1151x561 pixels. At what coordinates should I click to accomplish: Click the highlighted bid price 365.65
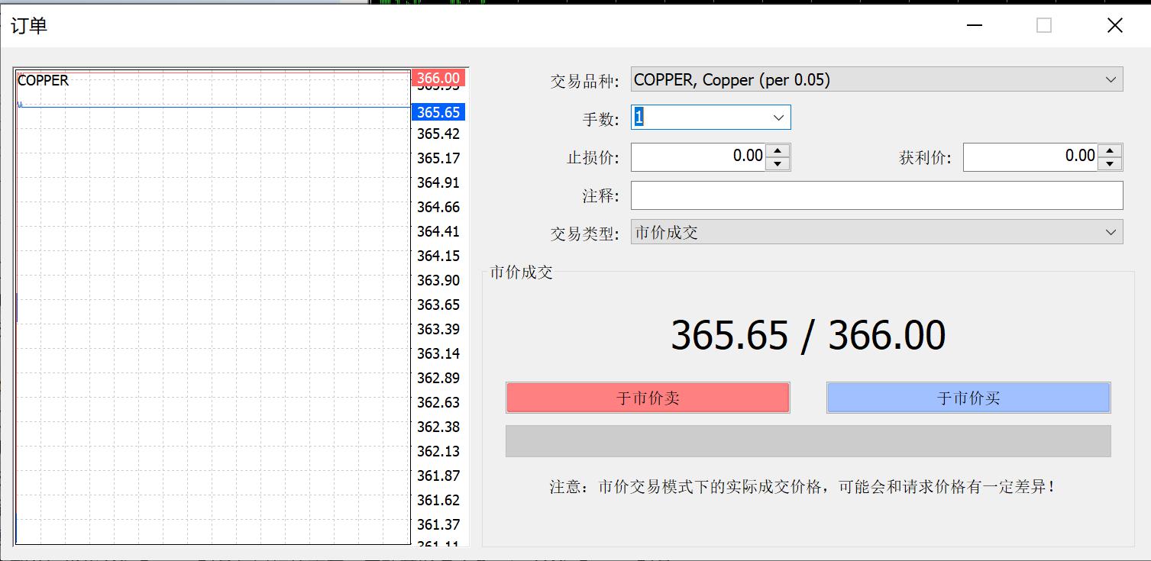tap(438, 111)
